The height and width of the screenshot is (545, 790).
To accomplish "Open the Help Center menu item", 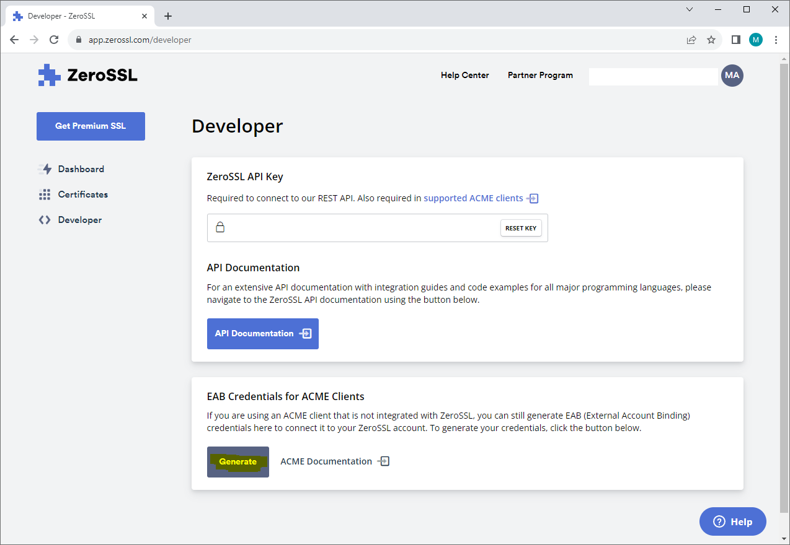I will [464, 75].
